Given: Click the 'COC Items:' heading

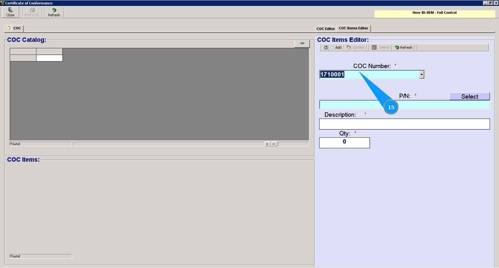Looking at the screenshot, I should tap(23, 160).
